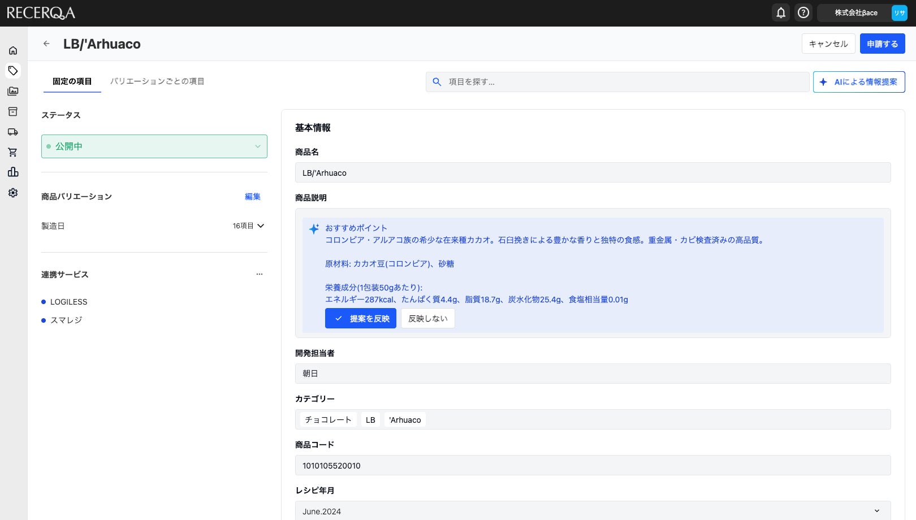Open the 公開中 status dropdown

click(x=154, y=146)
